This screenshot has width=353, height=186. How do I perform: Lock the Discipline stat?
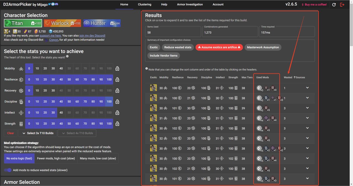coord(117,102)
